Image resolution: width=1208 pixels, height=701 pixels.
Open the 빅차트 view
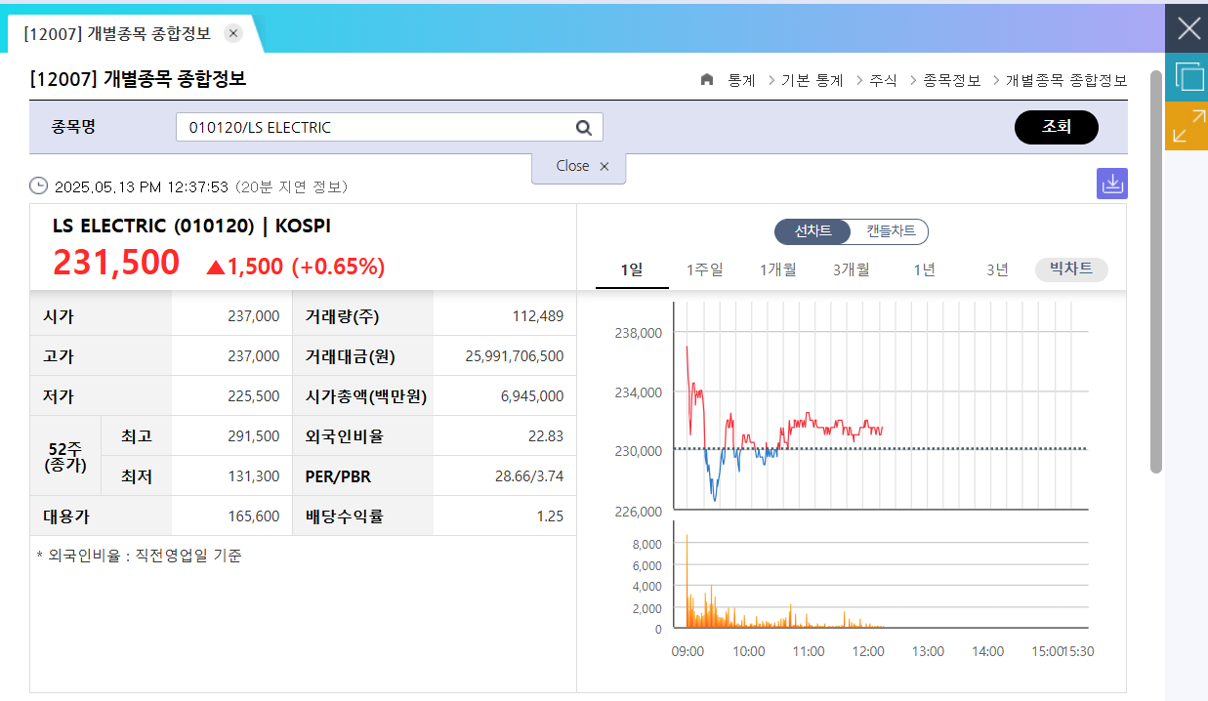1070,269
